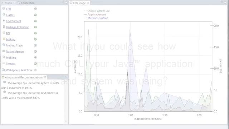Click the trash icon beside Garbage Collection
The width and height of the screenshot is (229, 129).
pos(4,27)
